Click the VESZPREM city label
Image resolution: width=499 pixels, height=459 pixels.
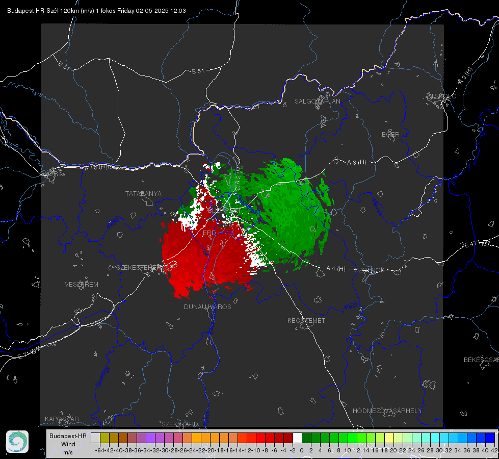82,285
